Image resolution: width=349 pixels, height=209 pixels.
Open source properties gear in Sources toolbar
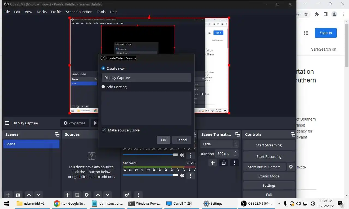point(87,195)
